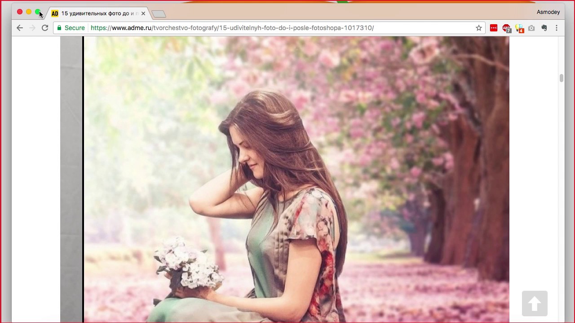
Task: Click the Secure padlock site info
Action: pos(71,28)
